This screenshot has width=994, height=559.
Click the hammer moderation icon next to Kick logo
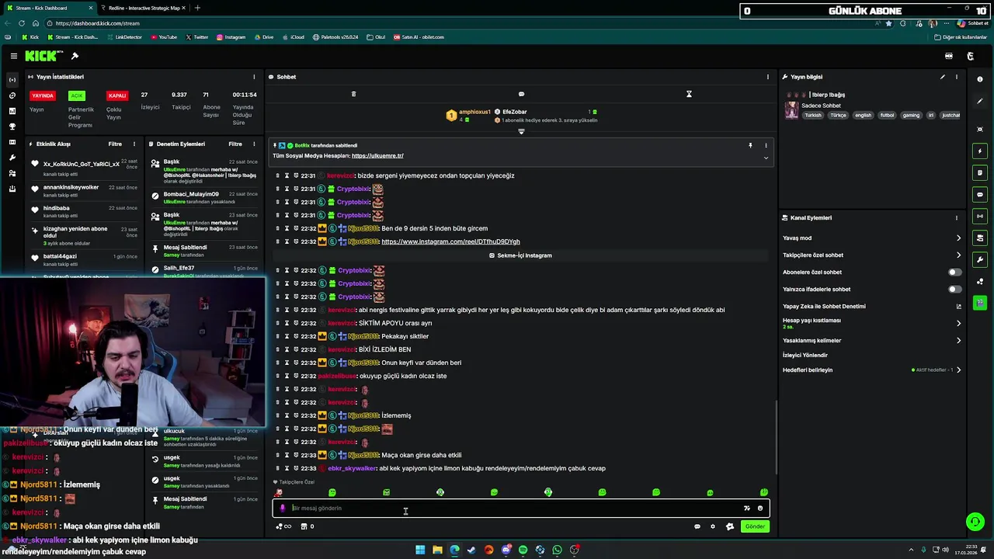(75, 56)
